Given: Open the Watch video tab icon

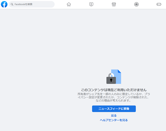Looking at the screenshot, I should click(91, 4).
